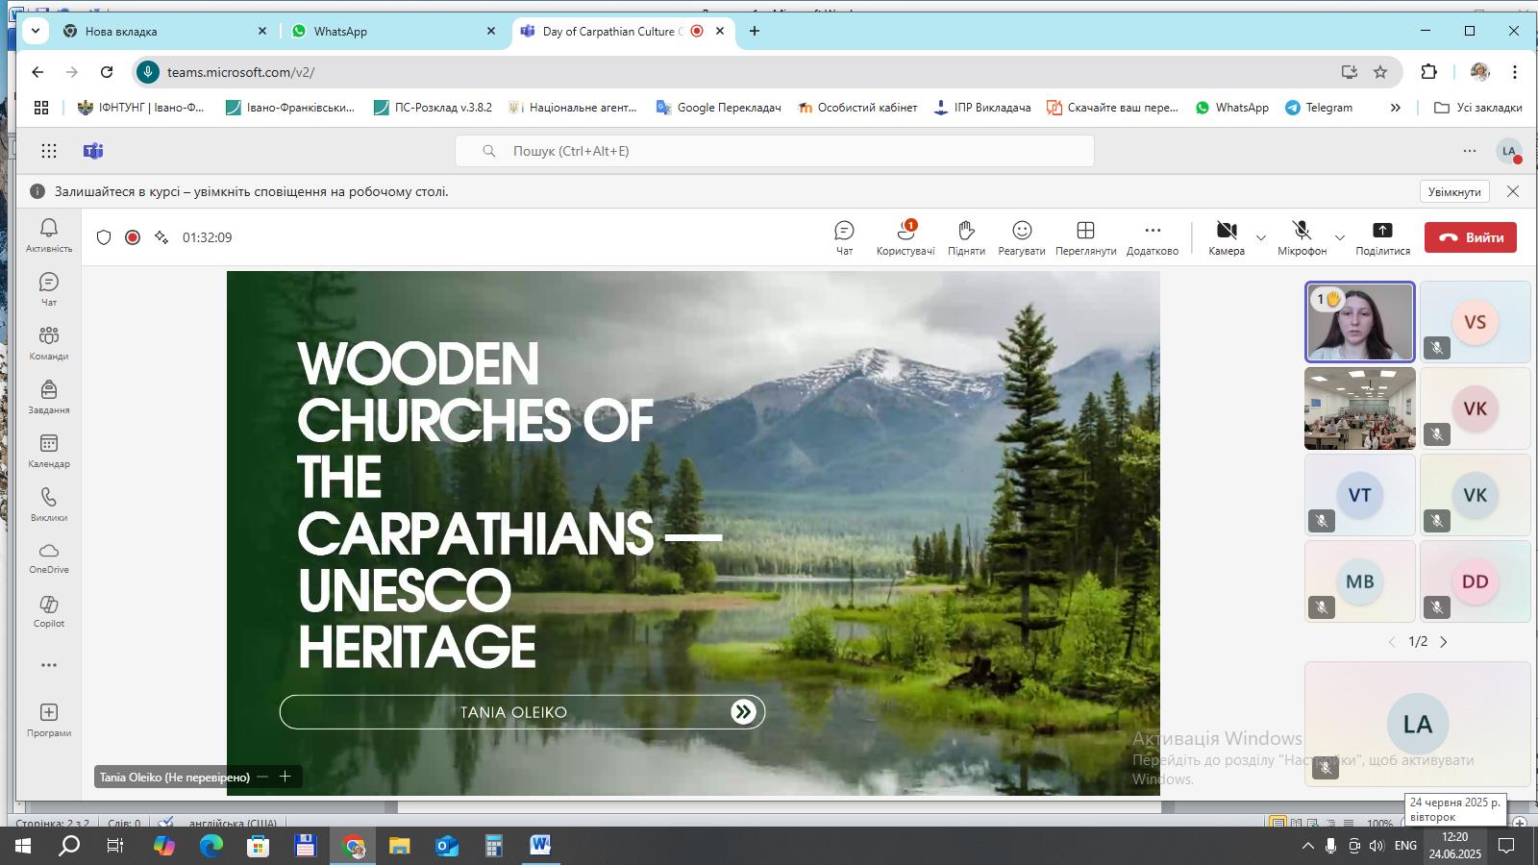Open the Teams (Команди) sidebar section

click(x=49, y=342)
